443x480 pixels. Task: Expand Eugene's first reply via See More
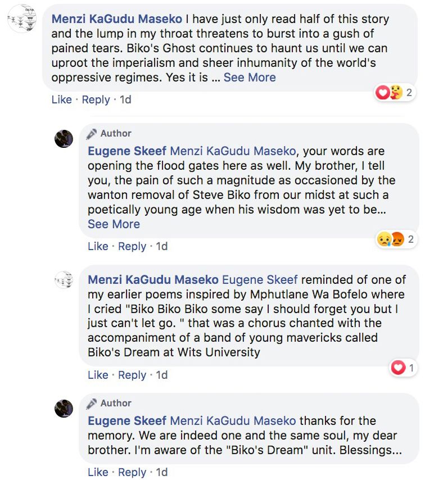[x=114, y=224]
